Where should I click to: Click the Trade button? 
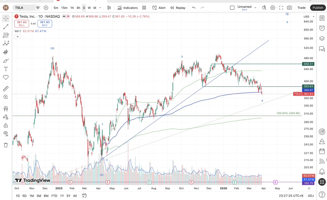pyautogui.click(x=301, y=8)
